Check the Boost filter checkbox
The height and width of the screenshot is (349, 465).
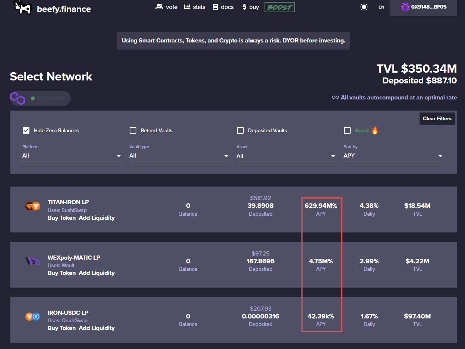point(347,130)
